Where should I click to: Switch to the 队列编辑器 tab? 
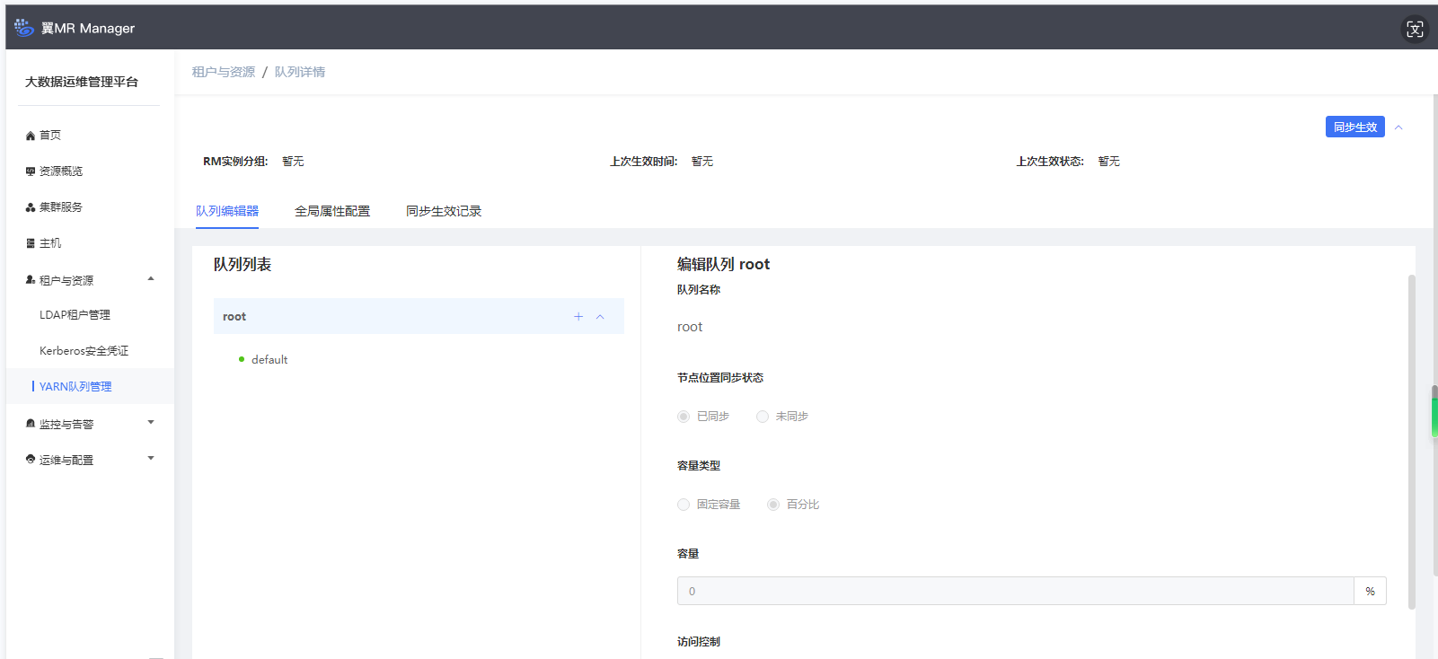click(227, 211)
